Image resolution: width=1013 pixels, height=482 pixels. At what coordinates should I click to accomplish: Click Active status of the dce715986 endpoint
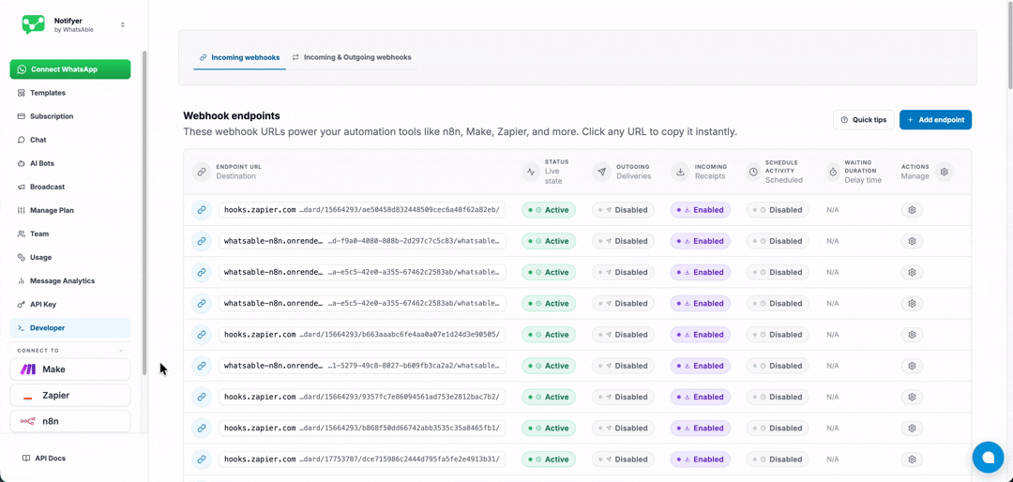coord(549,459)
